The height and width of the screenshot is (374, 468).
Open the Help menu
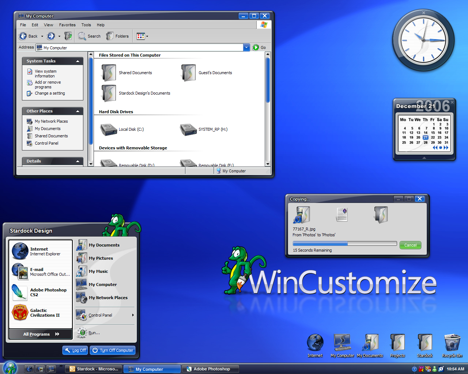pyautogui.click(x=101, y=25)
